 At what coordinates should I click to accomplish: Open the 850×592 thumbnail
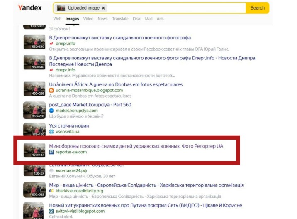pyautogui.click(x=34, y=190)
